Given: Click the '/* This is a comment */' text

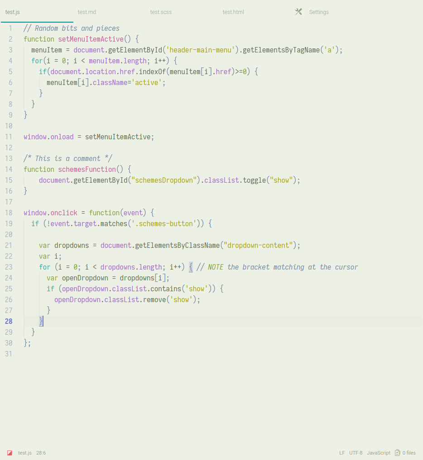Looking at the screenshot, I should click(x=68, y=158).
